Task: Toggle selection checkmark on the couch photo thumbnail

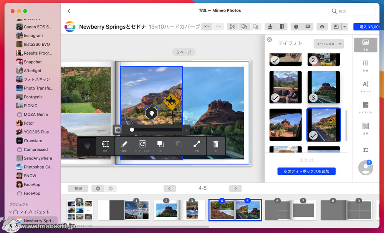Action: coord(275,98)
